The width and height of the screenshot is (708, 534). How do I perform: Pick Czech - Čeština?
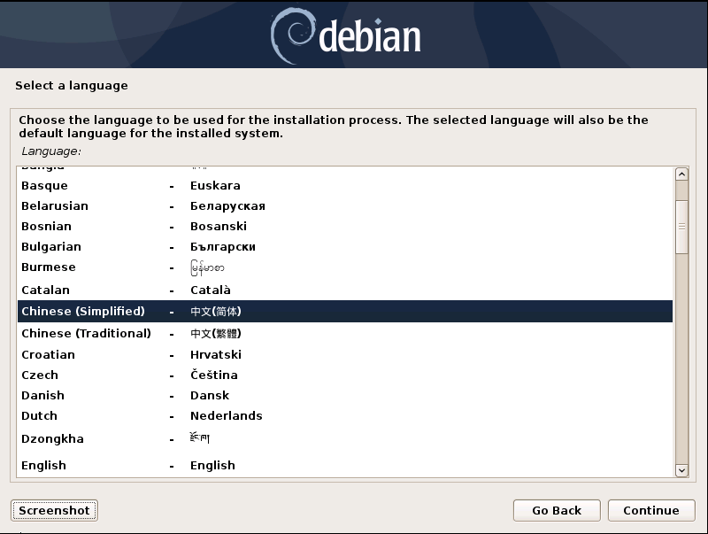345,375
